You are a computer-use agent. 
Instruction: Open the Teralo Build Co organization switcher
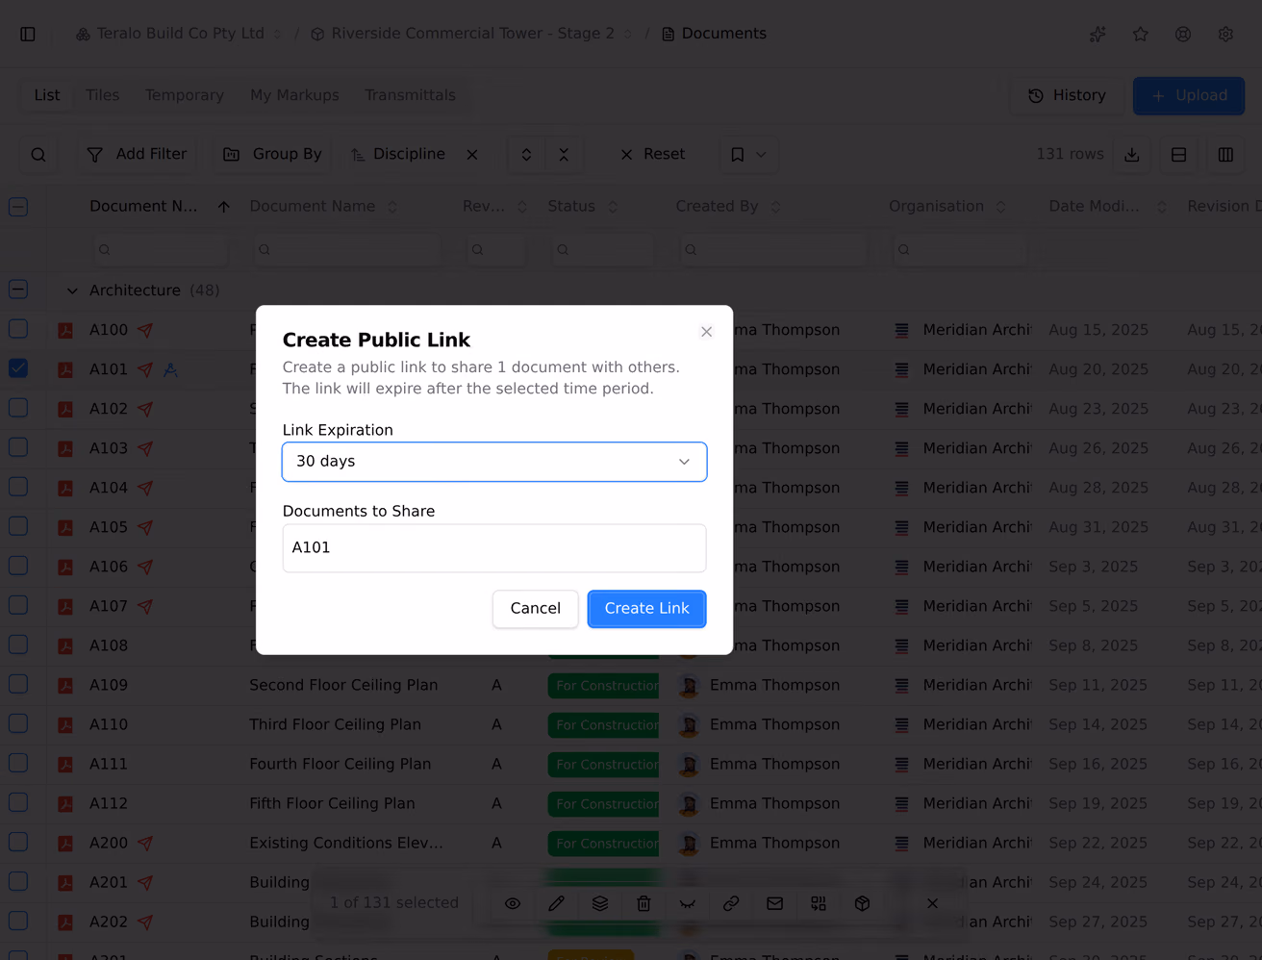pos(179,34)
